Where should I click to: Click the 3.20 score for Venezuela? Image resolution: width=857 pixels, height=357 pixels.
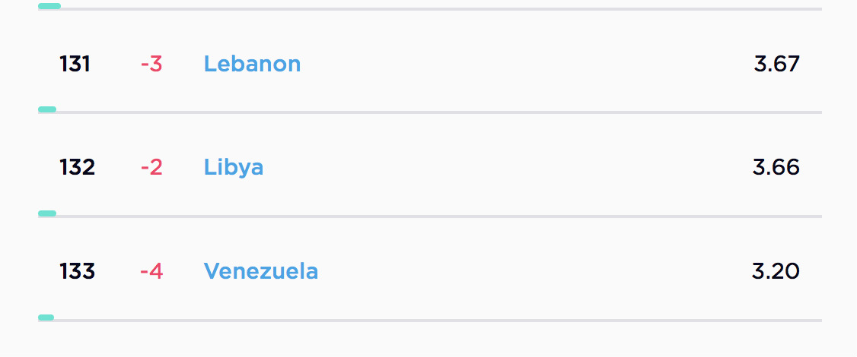pos(776,271)
